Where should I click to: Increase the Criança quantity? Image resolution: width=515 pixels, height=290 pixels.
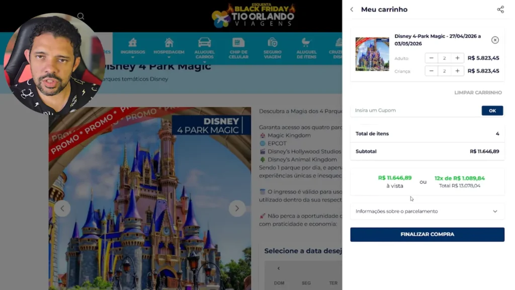pyautogui.click(x=457, y=71)
